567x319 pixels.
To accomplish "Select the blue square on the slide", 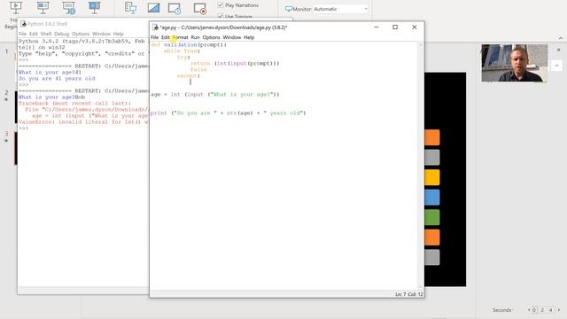I will [x=432, y=198].
